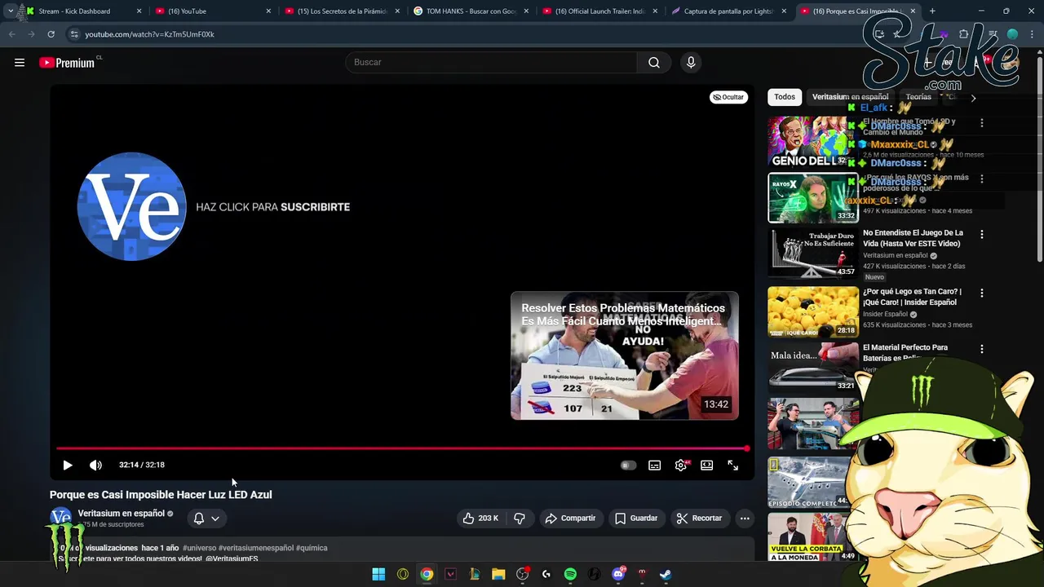Share the video via Compartir
This screenshot has height=587, width=1044.
tap(569, 518)
